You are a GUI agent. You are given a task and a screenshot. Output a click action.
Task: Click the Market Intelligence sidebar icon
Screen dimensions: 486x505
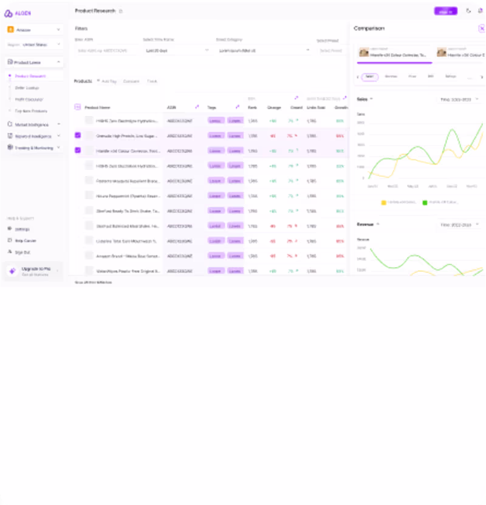(x=10, y=124)
